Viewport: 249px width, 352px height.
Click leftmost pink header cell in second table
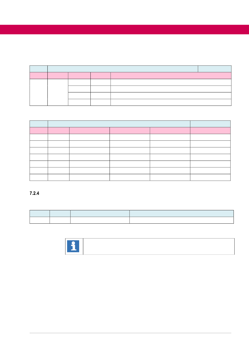click(x=39, y=131)
